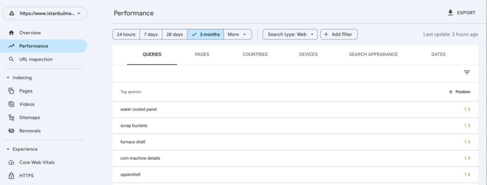Viewport: 487px width, 185px height.
Task: Choose the 28 days range option
Action: coord(175,34)
